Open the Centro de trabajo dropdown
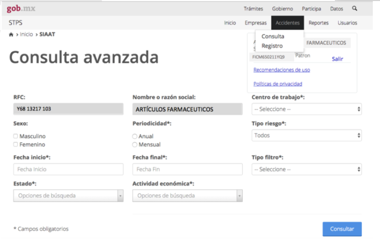Image resolution: width=380 pixels, height=239 pixels. [x=306, y=109]
